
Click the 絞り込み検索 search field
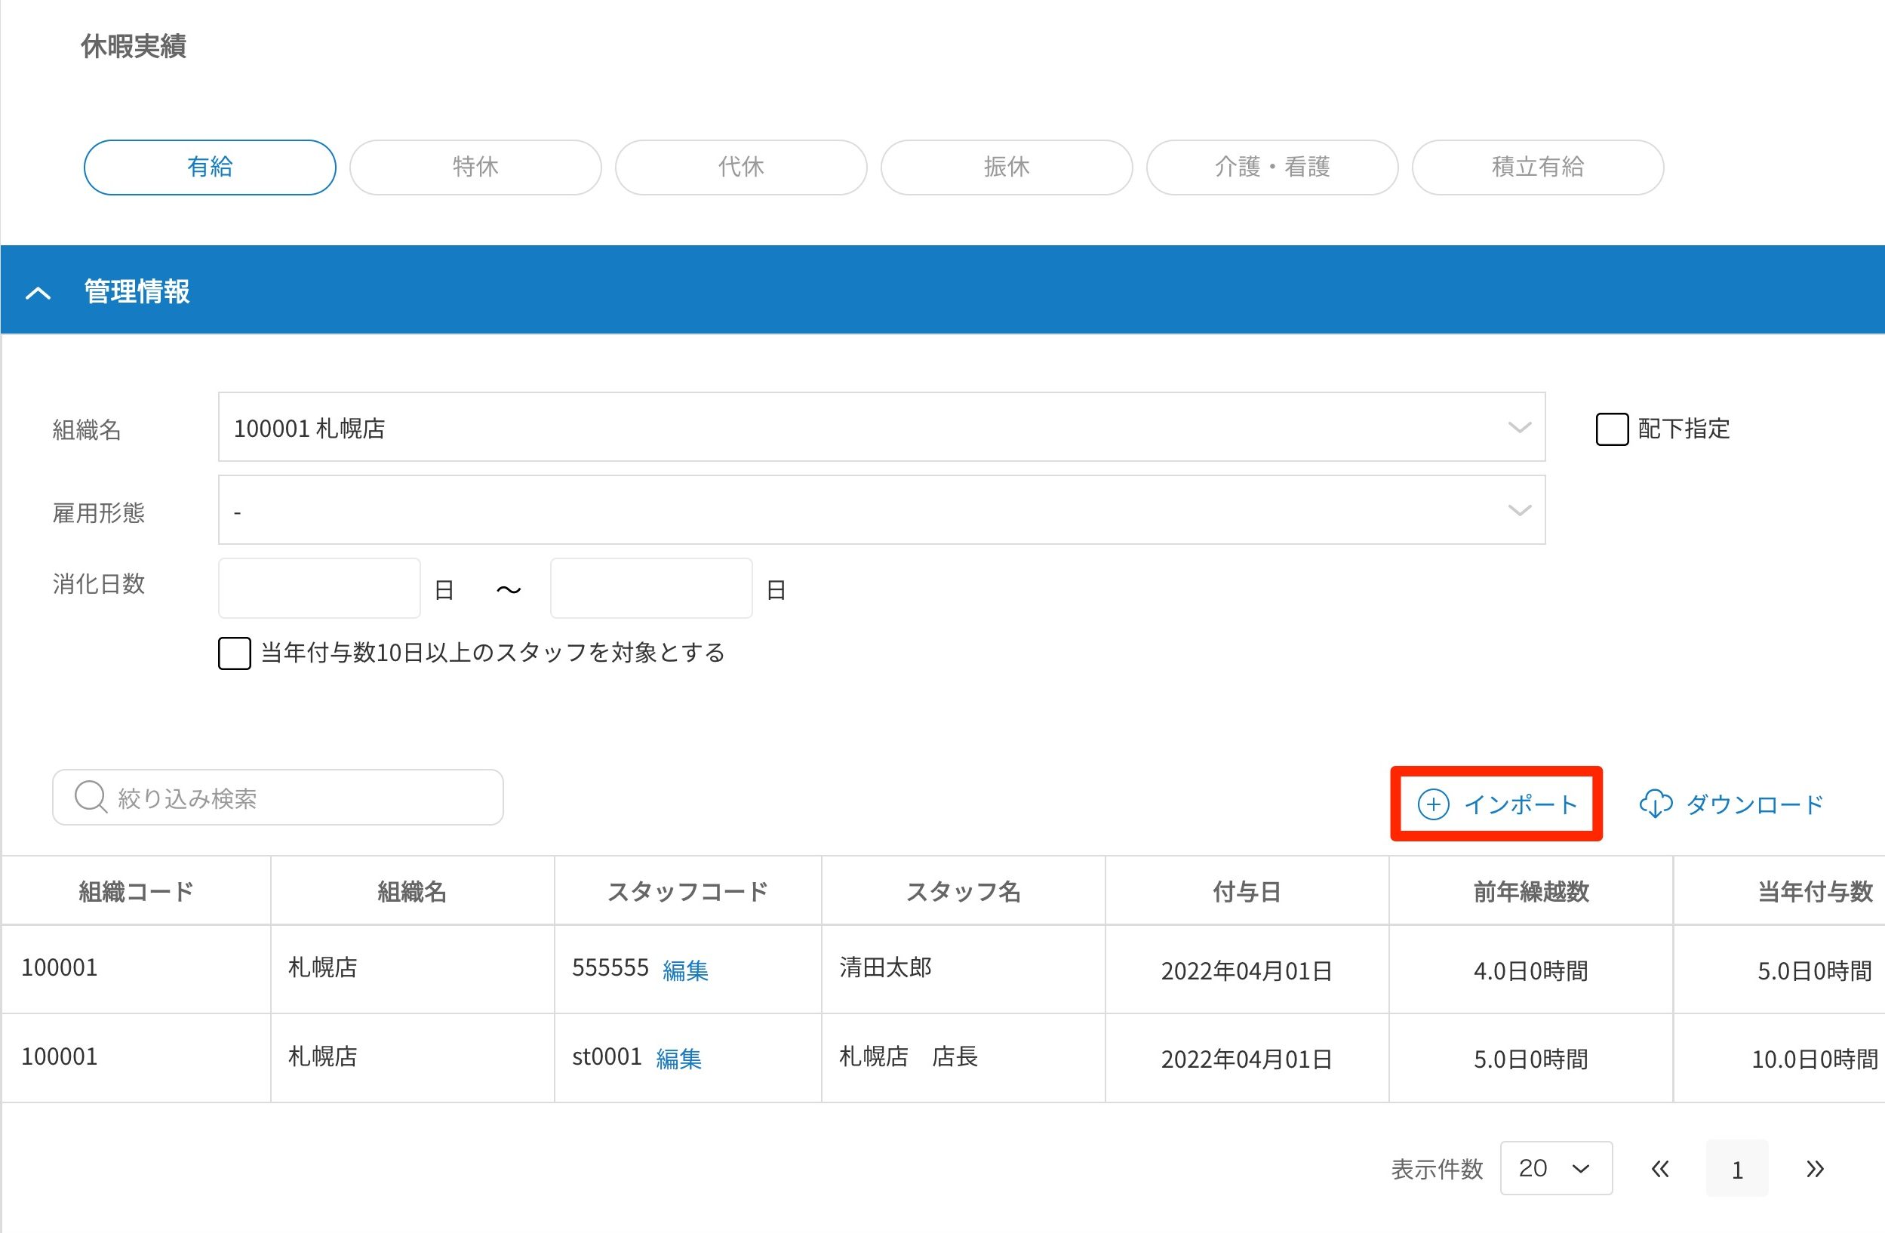[x=301, y=798]
